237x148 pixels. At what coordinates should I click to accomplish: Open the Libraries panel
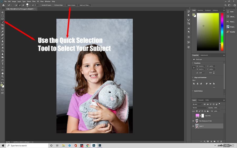click(x=231, y=17)
